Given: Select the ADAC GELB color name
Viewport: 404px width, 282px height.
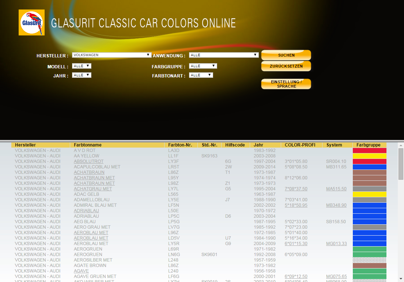Looking at the screenshot, I should (86, 194).
